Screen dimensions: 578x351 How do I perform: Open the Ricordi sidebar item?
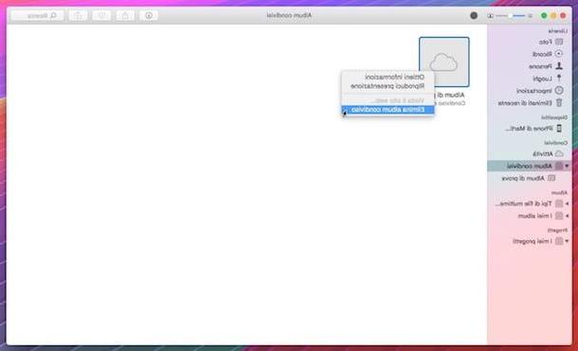548,54
